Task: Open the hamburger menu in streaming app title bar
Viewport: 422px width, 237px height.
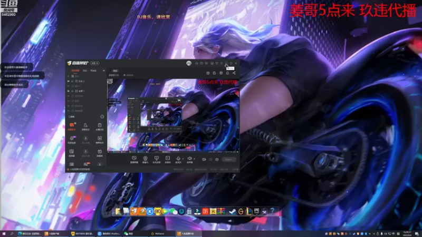Action: click(222, 63)
